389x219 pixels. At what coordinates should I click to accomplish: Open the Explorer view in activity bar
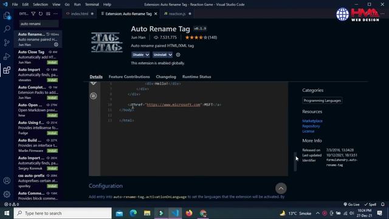(7, 16)
